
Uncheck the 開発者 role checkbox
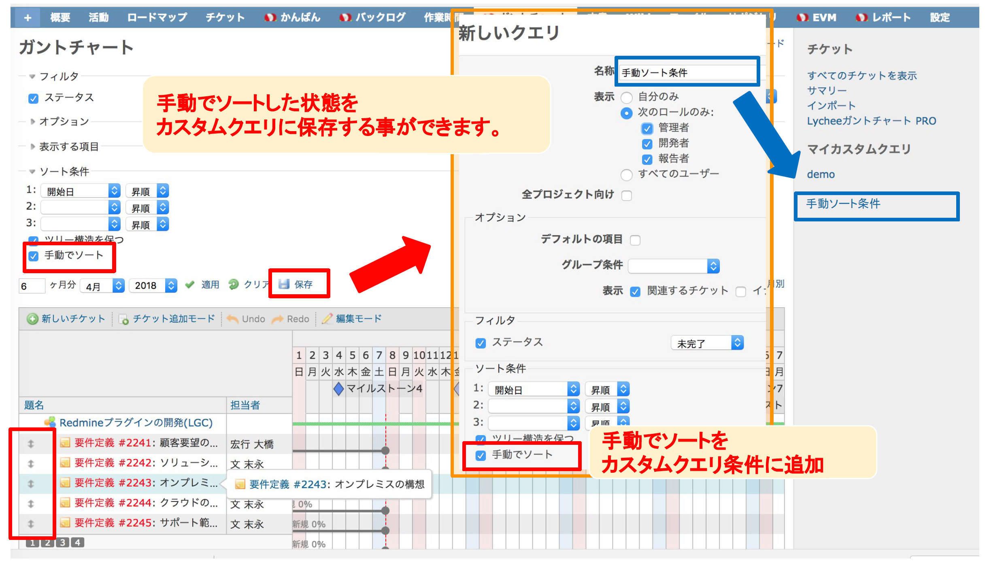pos(647,144)
